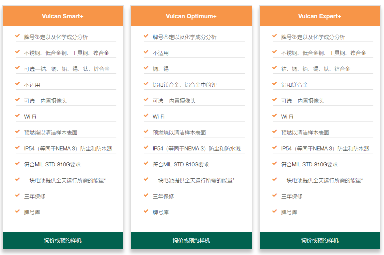Select the Optimum+ tick next to 不适用
Image resolution: width=384 pixels, height=255 pixels.
pyautogui.click(x=146, y=52)
